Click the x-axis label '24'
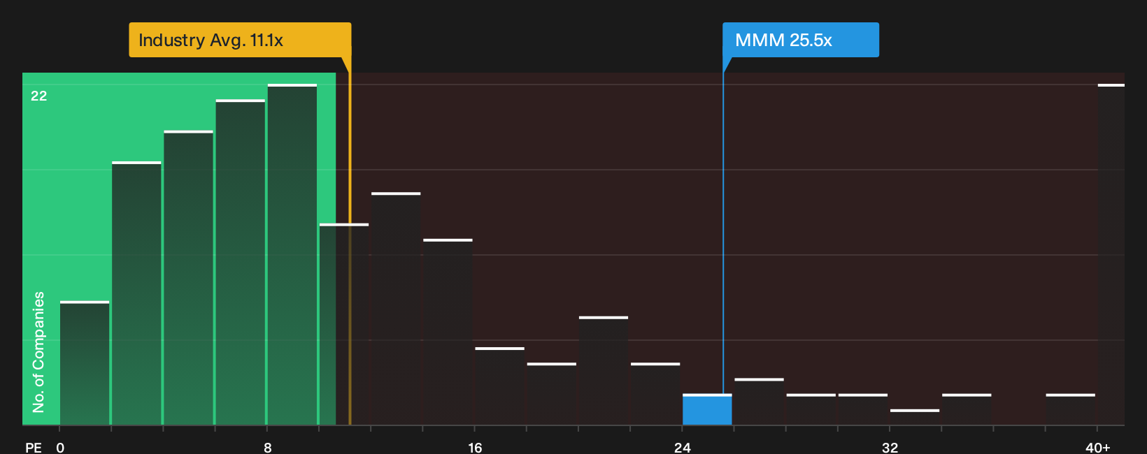Viewport: 1147px width, 454px height. (683, 448)
